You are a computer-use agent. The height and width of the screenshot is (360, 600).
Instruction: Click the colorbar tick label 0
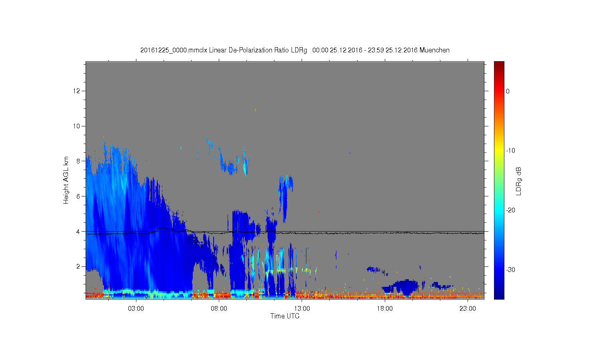click(508, 91)
